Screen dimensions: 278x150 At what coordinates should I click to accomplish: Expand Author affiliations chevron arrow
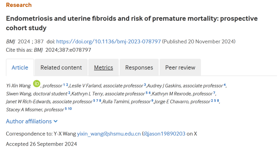point(56,121)
